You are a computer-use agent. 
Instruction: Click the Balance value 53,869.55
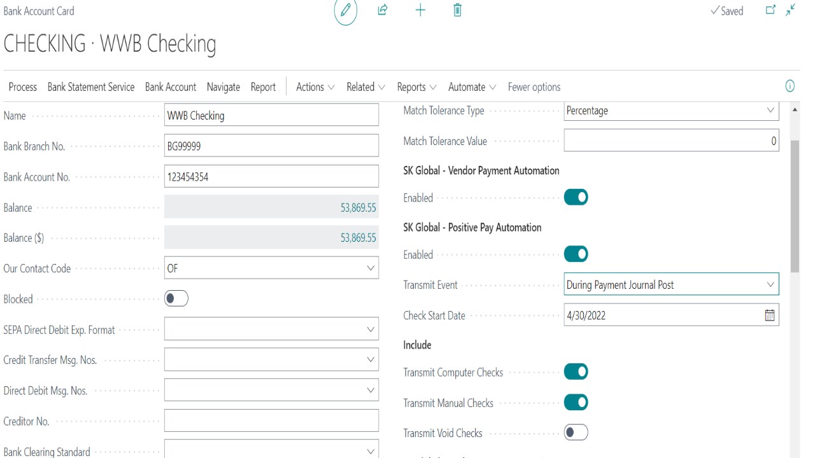coord(358,207)
